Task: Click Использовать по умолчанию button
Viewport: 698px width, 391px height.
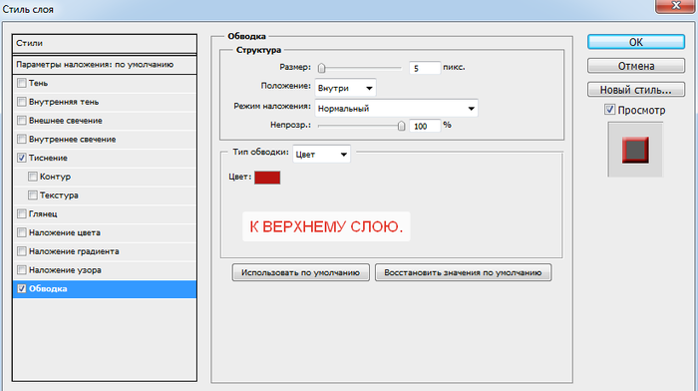Action: (x=300, y=272)
